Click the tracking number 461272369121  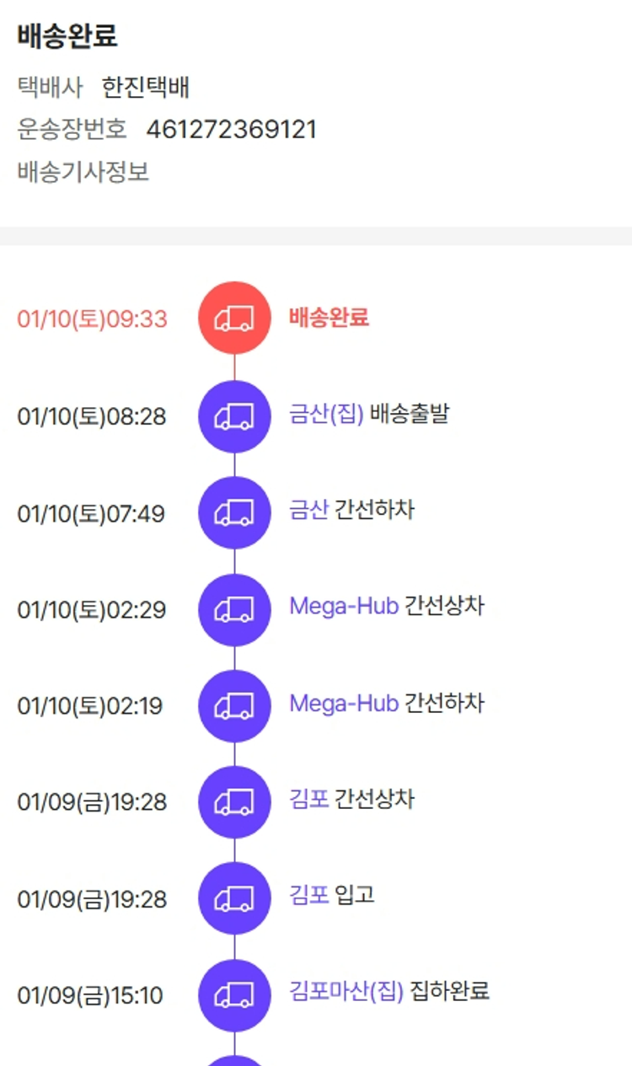[x=231, y=130]
